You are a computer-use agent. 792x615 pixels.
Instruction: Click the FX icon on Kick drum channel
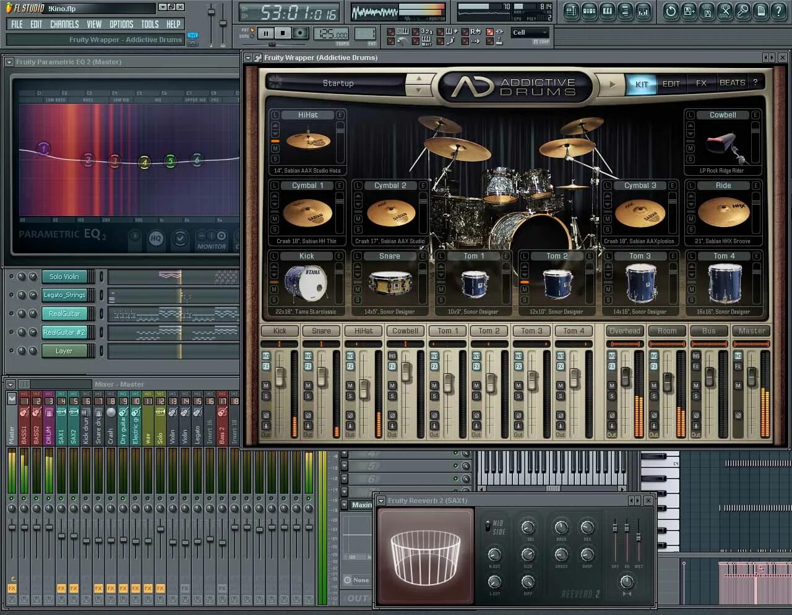[x=266, y=366]
